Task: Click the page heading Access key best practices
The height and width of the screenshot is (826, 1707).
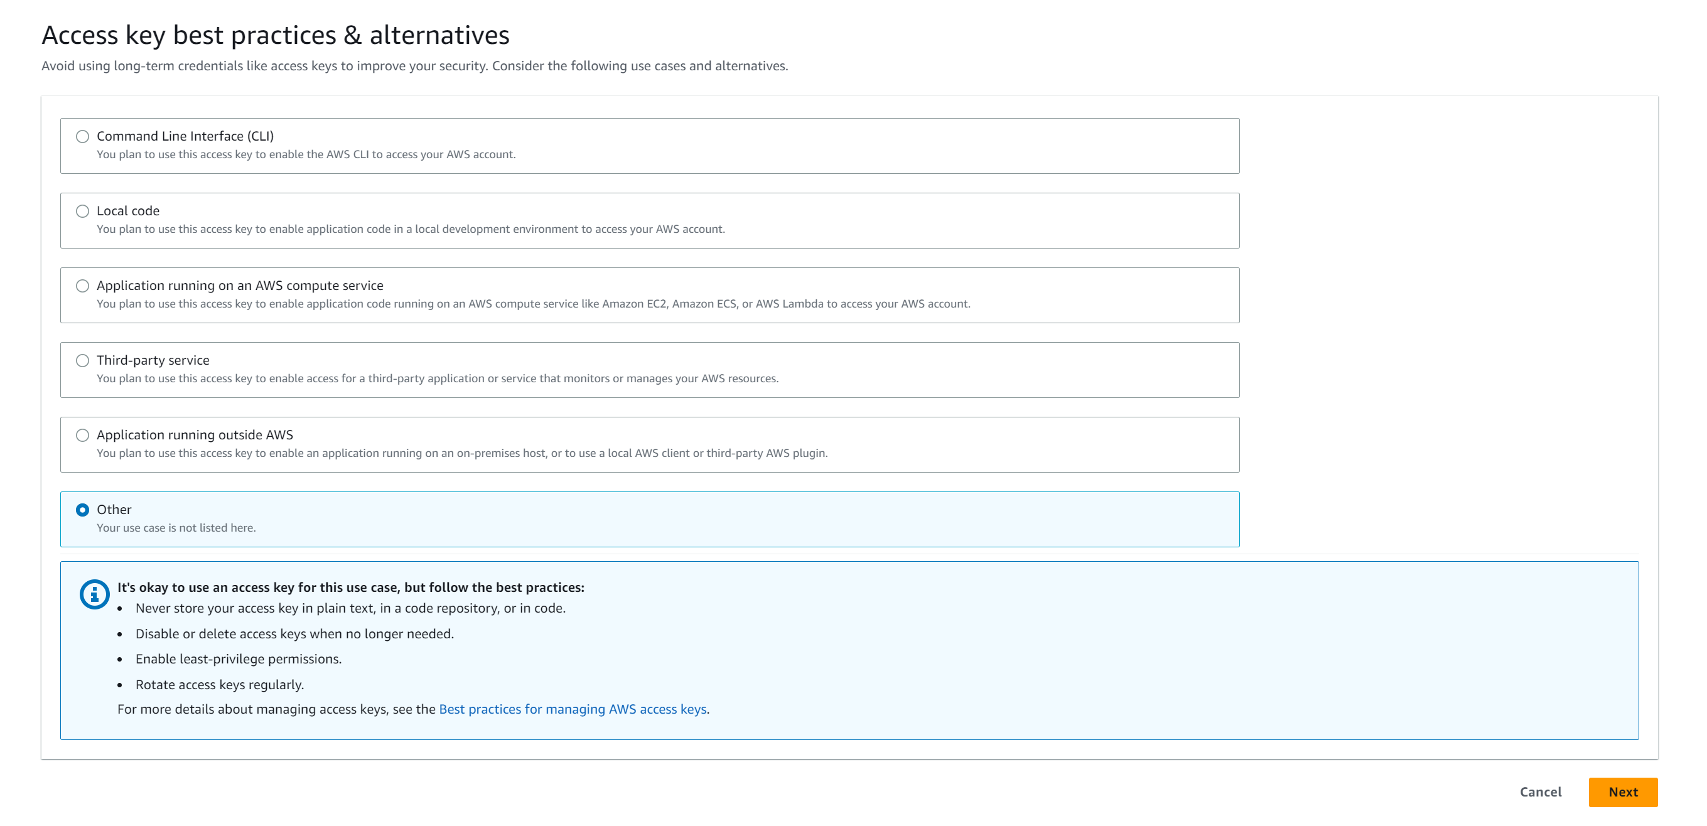Action: [275, 35]
